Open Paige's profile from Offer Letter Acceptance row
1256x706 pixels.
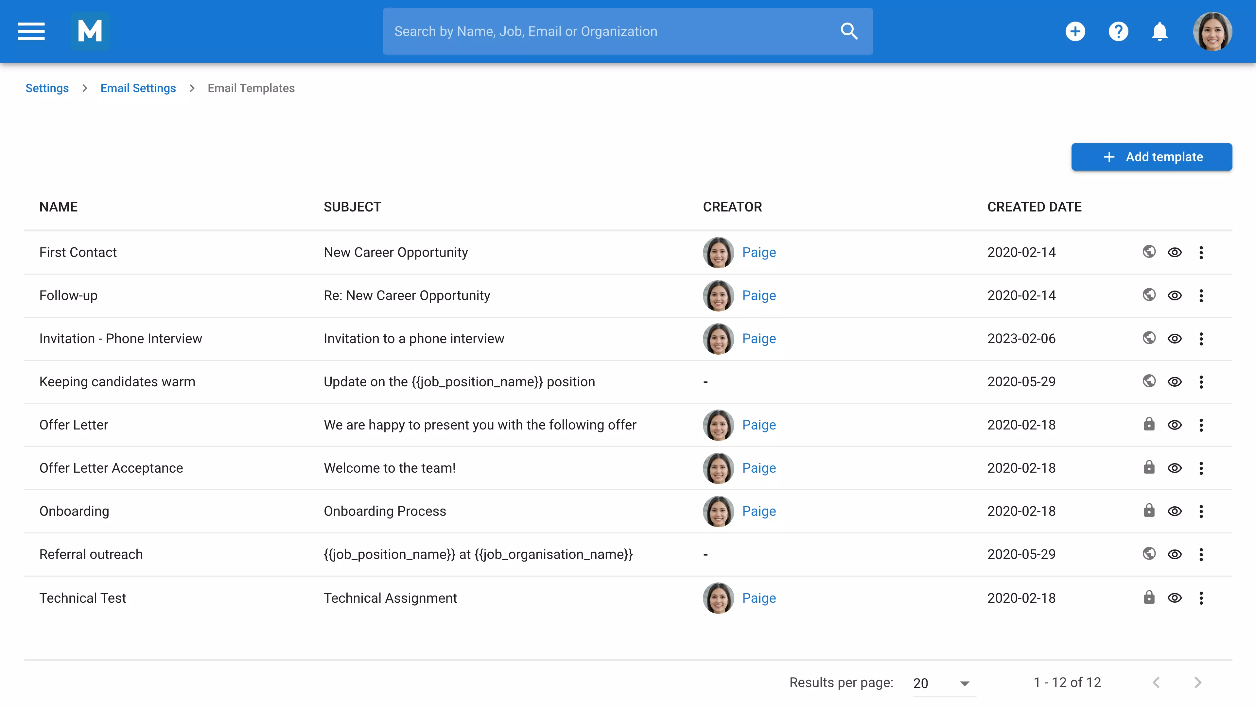[x=759, y=468]
